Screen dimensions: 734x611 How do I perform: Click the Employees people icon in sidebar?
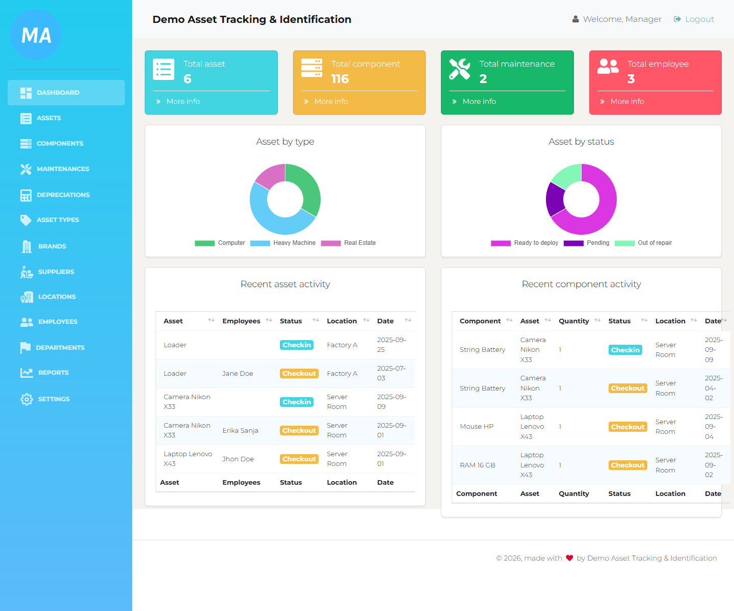click(x=27, y=322)
